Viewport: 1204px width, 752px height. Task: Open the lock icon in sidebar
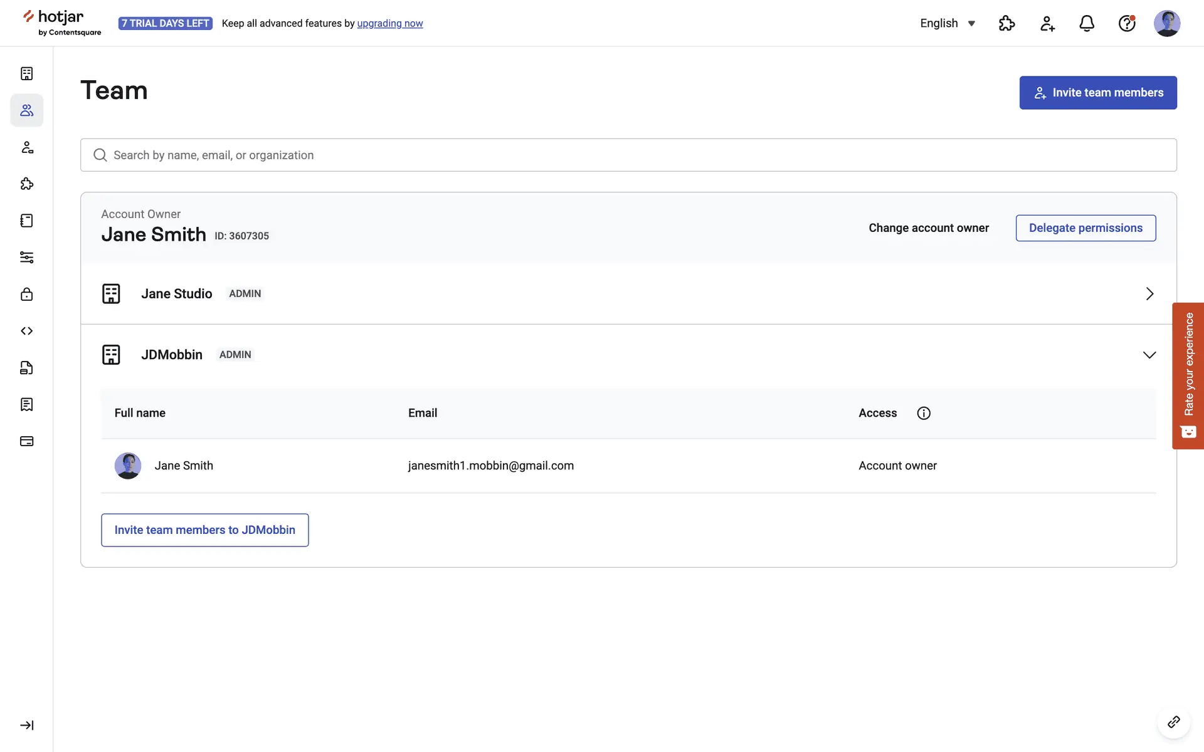[26, 294]
